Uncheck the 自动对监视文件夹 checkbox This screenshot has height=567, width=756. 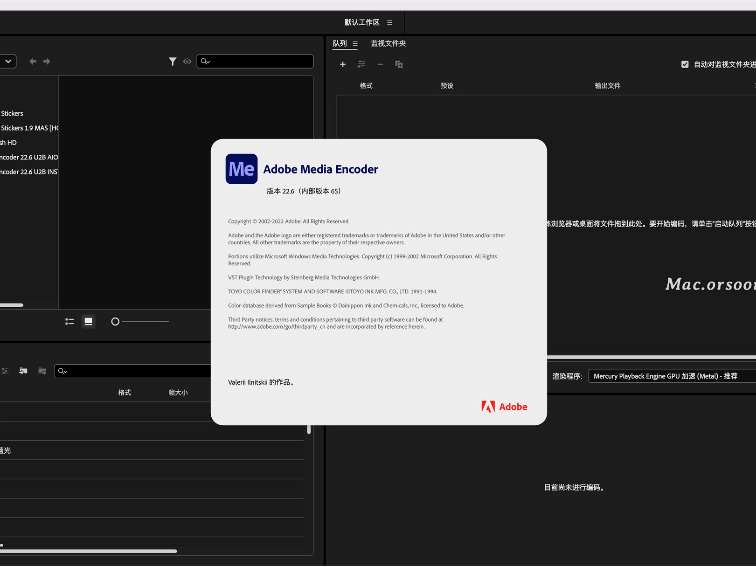tap(685, 64)
